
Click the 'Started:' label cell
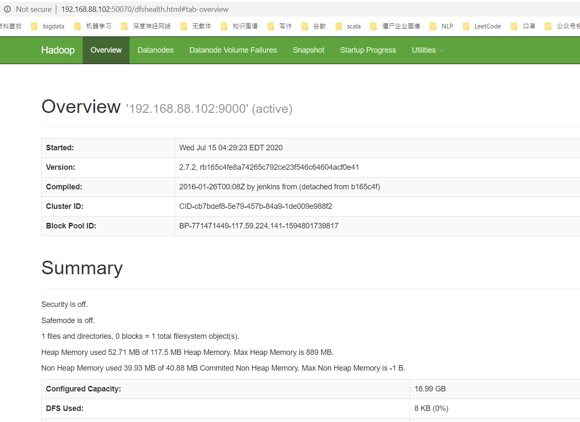coord(108,148)
